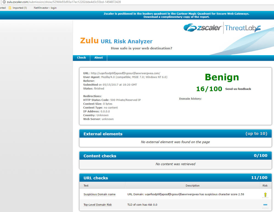Click 'IP Address: 0.0.0.0' text

coord(97,111)
